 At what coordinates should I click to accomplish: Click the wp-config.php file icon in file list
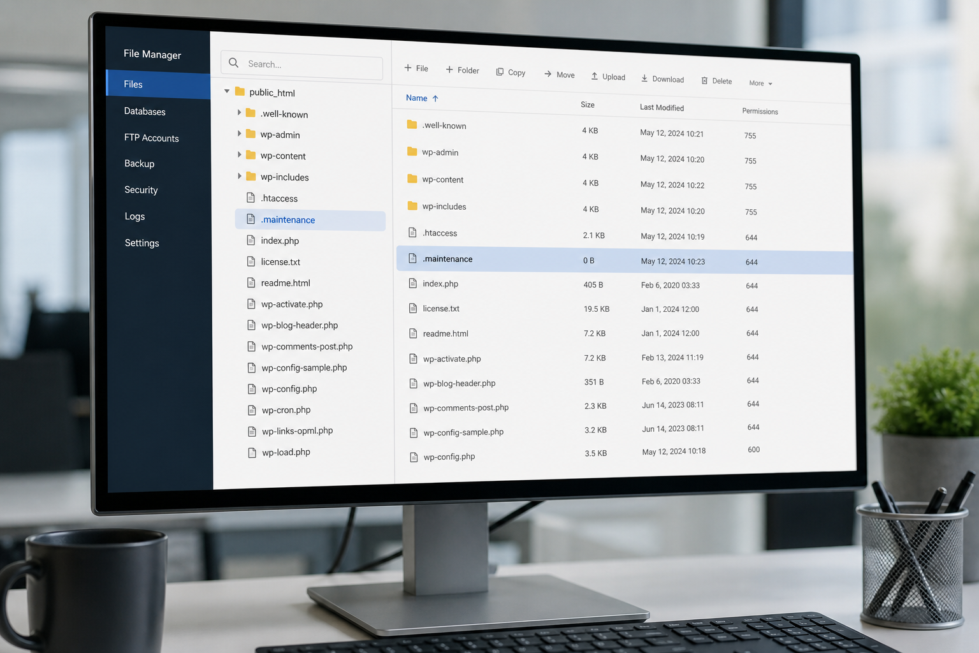tap(414, 457)
